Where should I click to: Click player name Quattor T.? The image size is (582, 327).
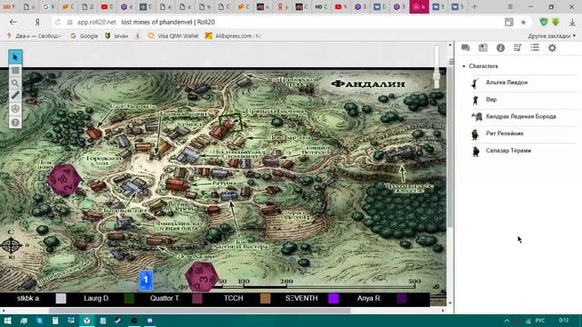[165, 298]
